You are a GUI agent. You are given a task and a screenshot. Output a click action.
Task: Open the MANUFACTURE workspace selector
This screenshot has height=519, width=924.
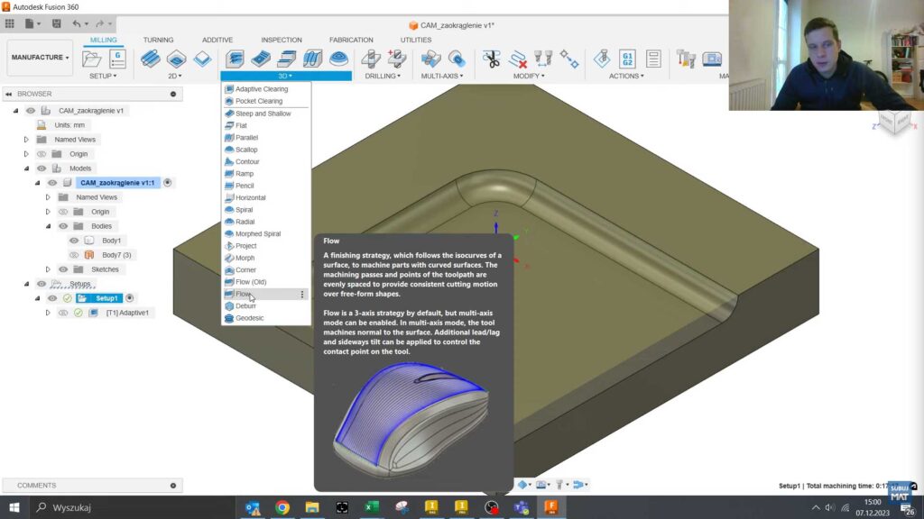[x=39, y=57]
